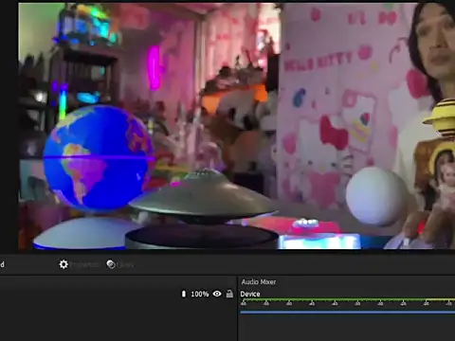Click the webcam preview canvas
455x341 pixels.
tap(237, 126)
